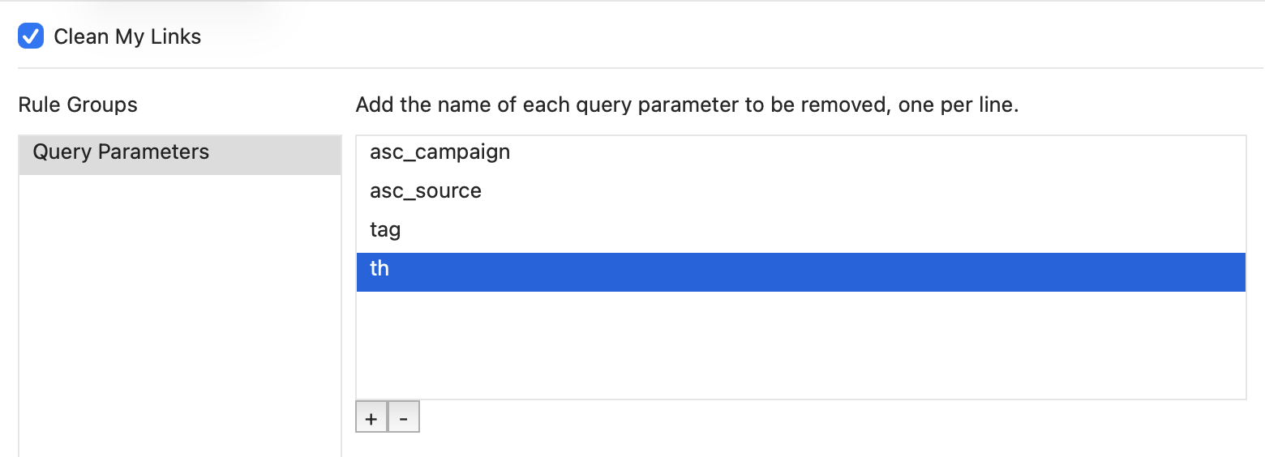Disable link cleaning via the blue checkmark
Viewport: 1265px width, 457px height.
pyautogui.click(x=31, y=36)
